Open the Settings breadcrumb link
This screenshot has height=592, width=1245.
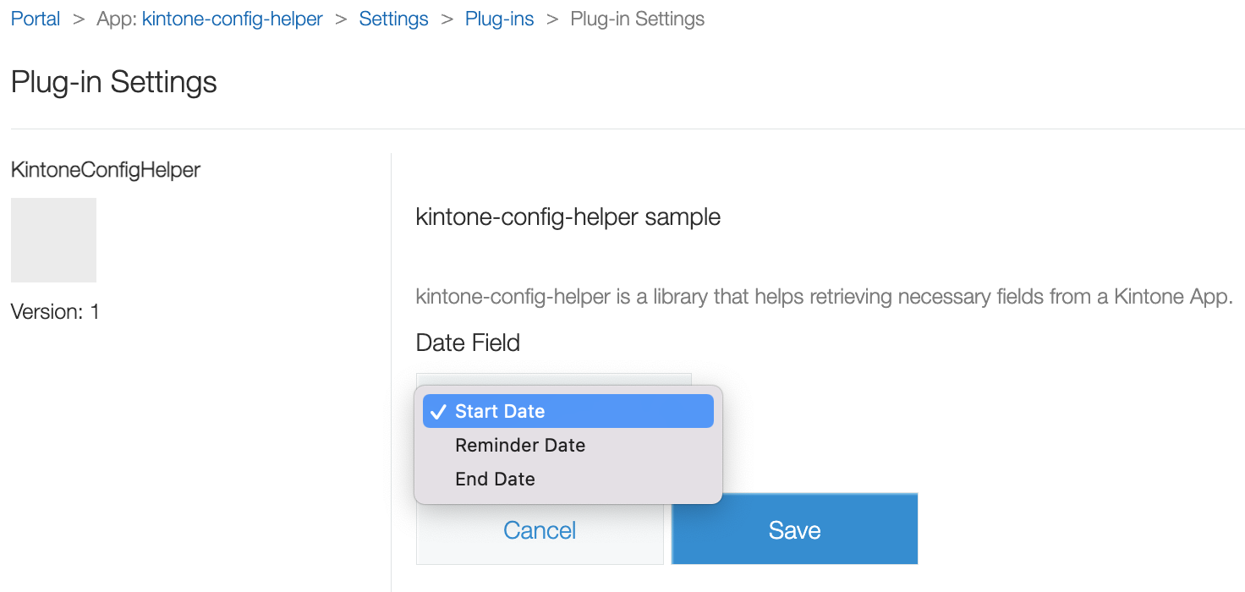pos(393,19)
